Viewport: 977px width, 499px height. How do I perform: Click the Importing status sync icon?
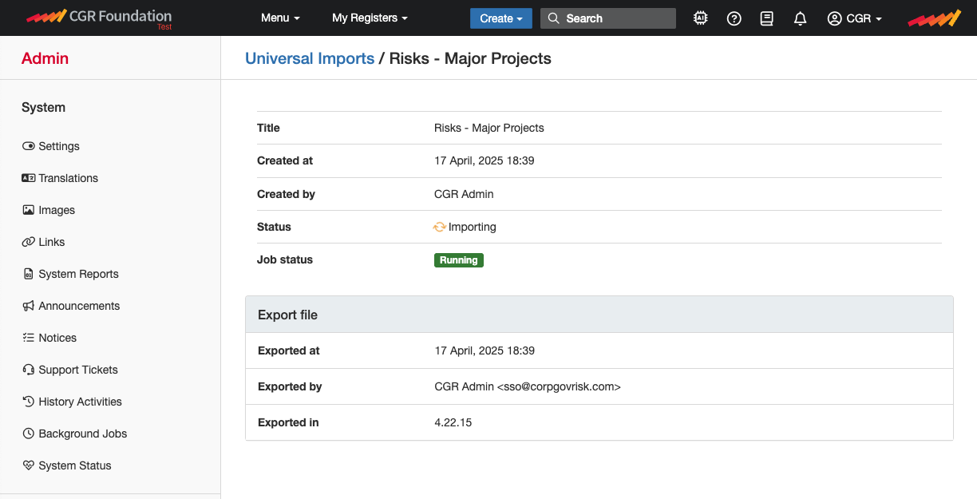point(440,227)
